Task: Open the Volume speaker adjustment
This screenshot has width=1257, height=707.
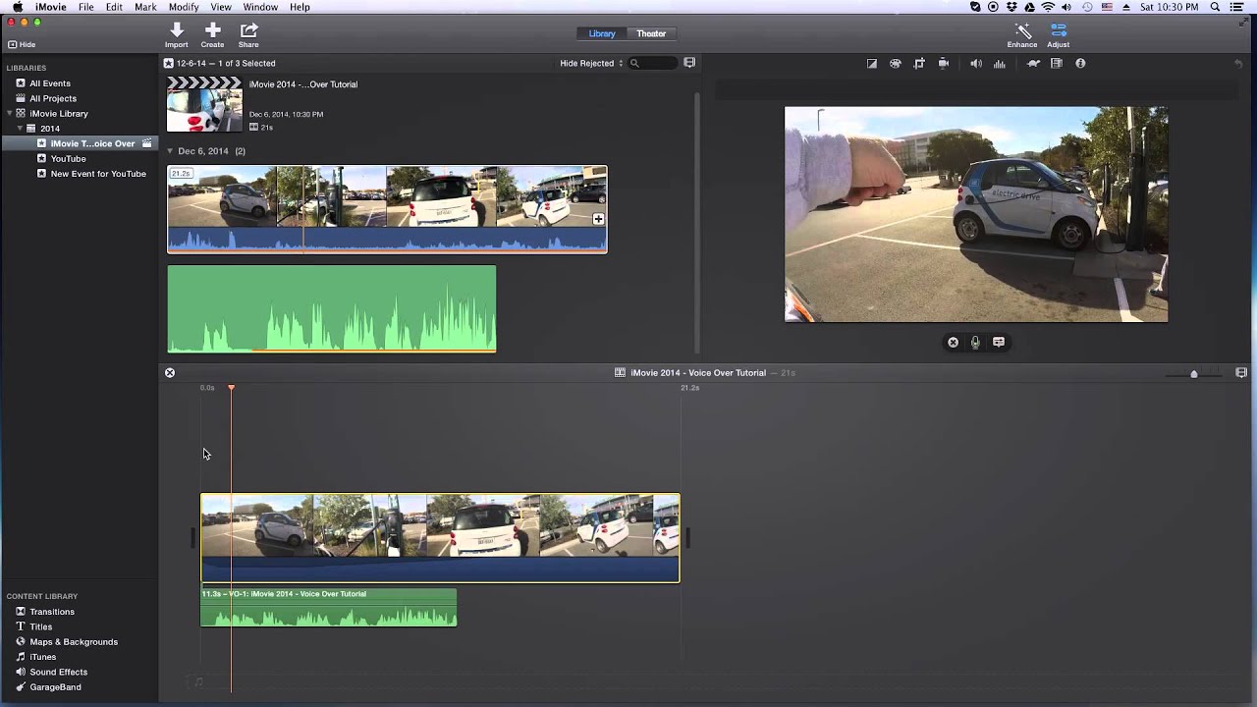Action: pyautogui.click(x=976, y=64)
